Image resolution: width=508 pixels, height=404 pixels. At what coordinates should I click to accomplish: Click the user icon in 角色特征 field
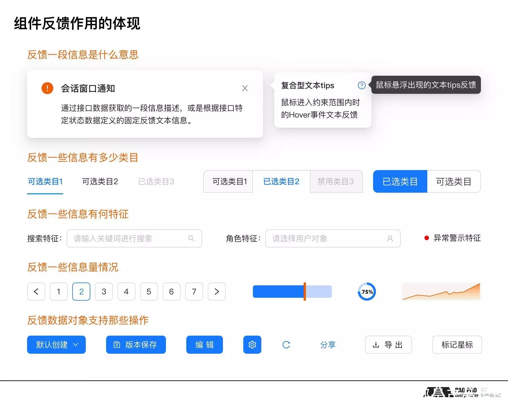pyautogui.click(x=390, y=238)
